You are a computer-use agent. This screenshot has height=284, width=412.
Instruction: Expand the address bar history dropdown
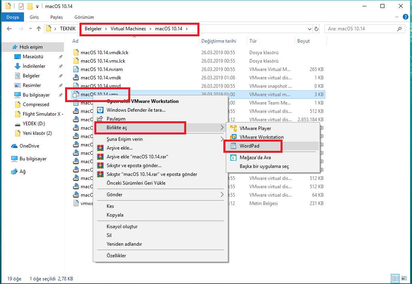pos(309,29)
